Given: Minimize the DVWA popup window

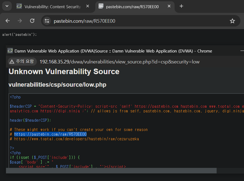Looking at the screenshot, I should coord(242,51).
